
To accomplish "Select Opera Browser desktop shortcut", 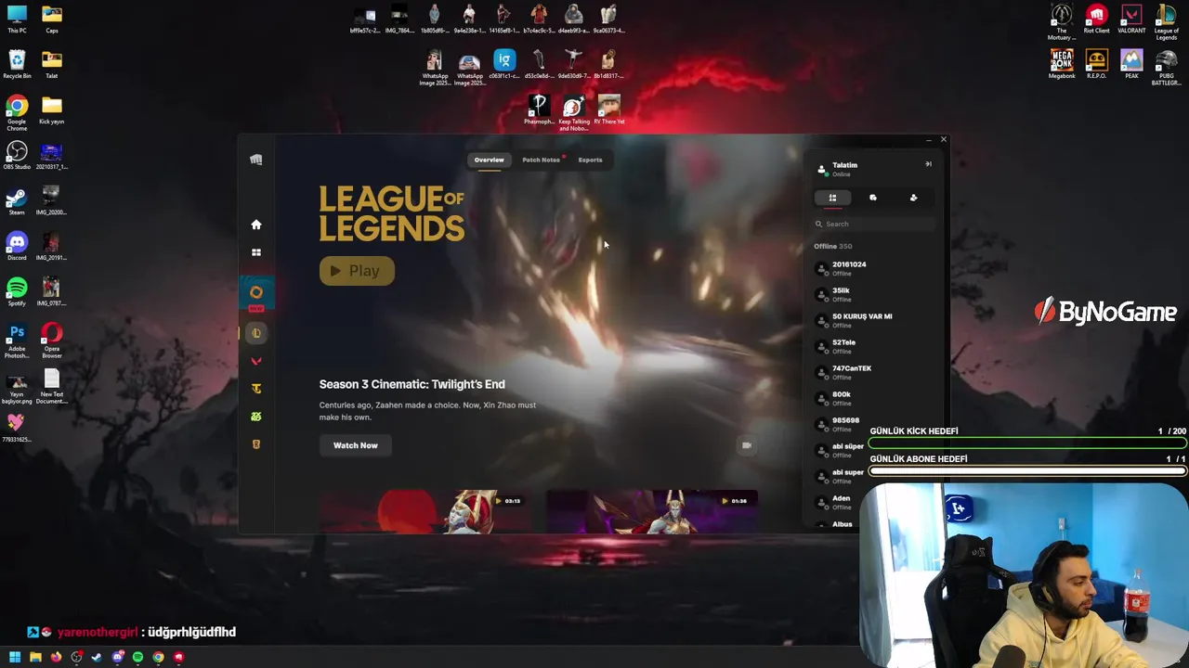I will (x=52, y=340).
